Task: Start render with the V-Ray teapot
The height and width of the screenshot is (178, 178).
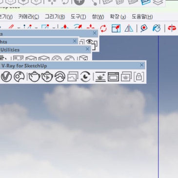Action: pos(34,77)
